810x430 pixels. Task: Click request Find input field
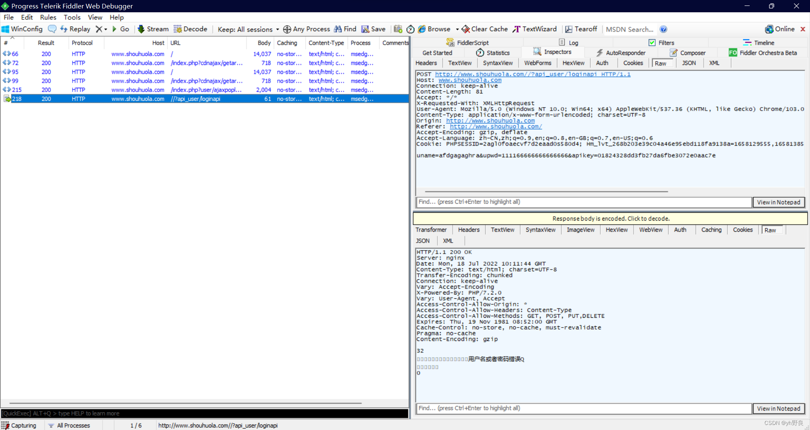point(584,202)
